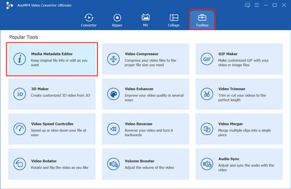Click the Converter circular arrow icon
The height and width of the screenshot is (189, 291).
point(89,17)
